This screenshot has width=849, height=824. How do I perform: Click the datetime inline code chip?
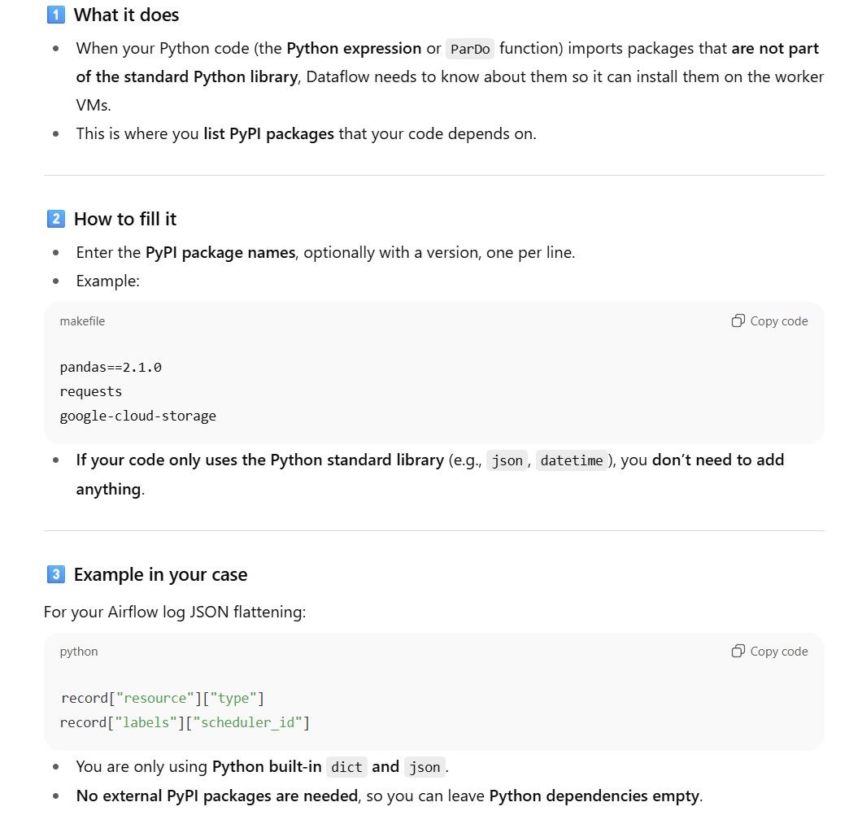[572, 460]
